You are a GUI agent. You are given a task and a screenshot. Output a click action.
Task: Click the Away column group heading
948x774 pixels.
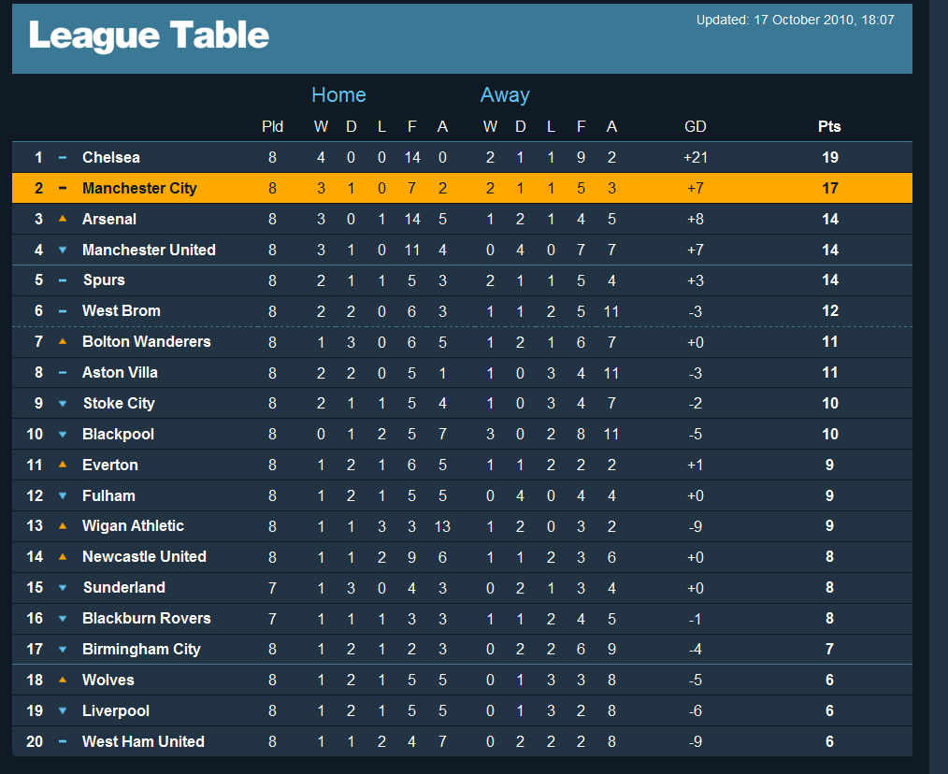505,94
